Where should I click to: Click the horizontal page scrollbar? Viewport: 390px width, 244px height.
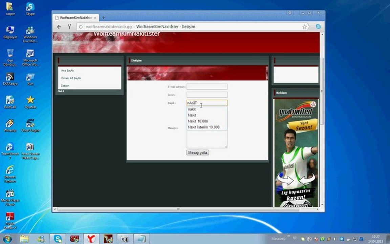pyautogui.click(x=178, y=209)
